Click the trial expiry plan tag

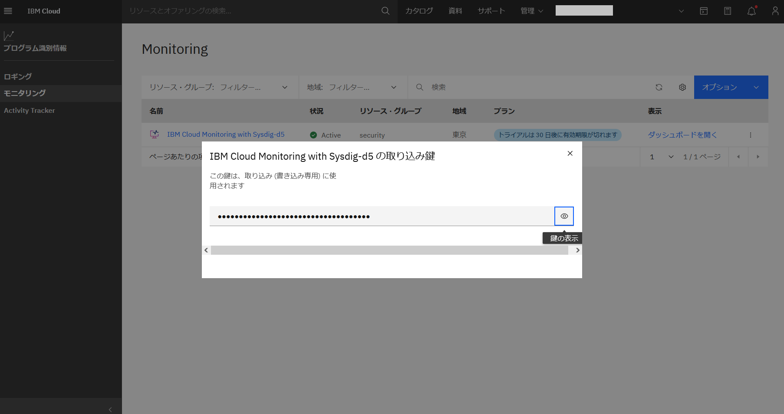click(x=557, y=135)
